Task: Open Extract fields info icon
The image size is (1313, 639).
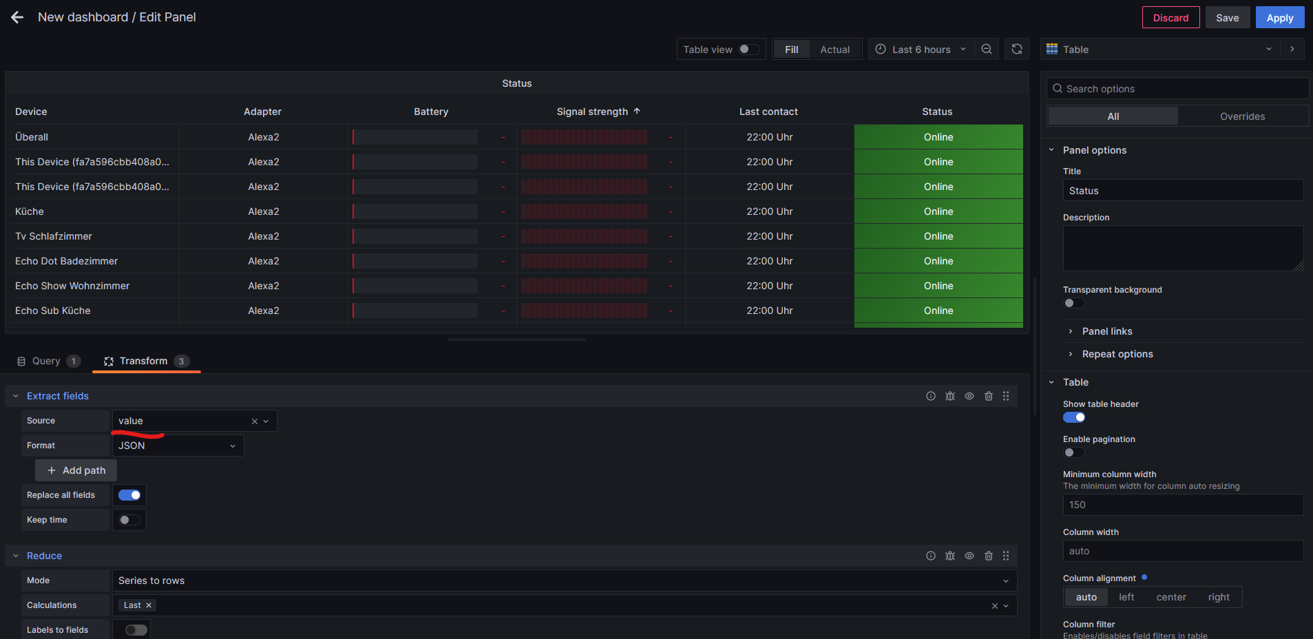Action: [931, 396]
